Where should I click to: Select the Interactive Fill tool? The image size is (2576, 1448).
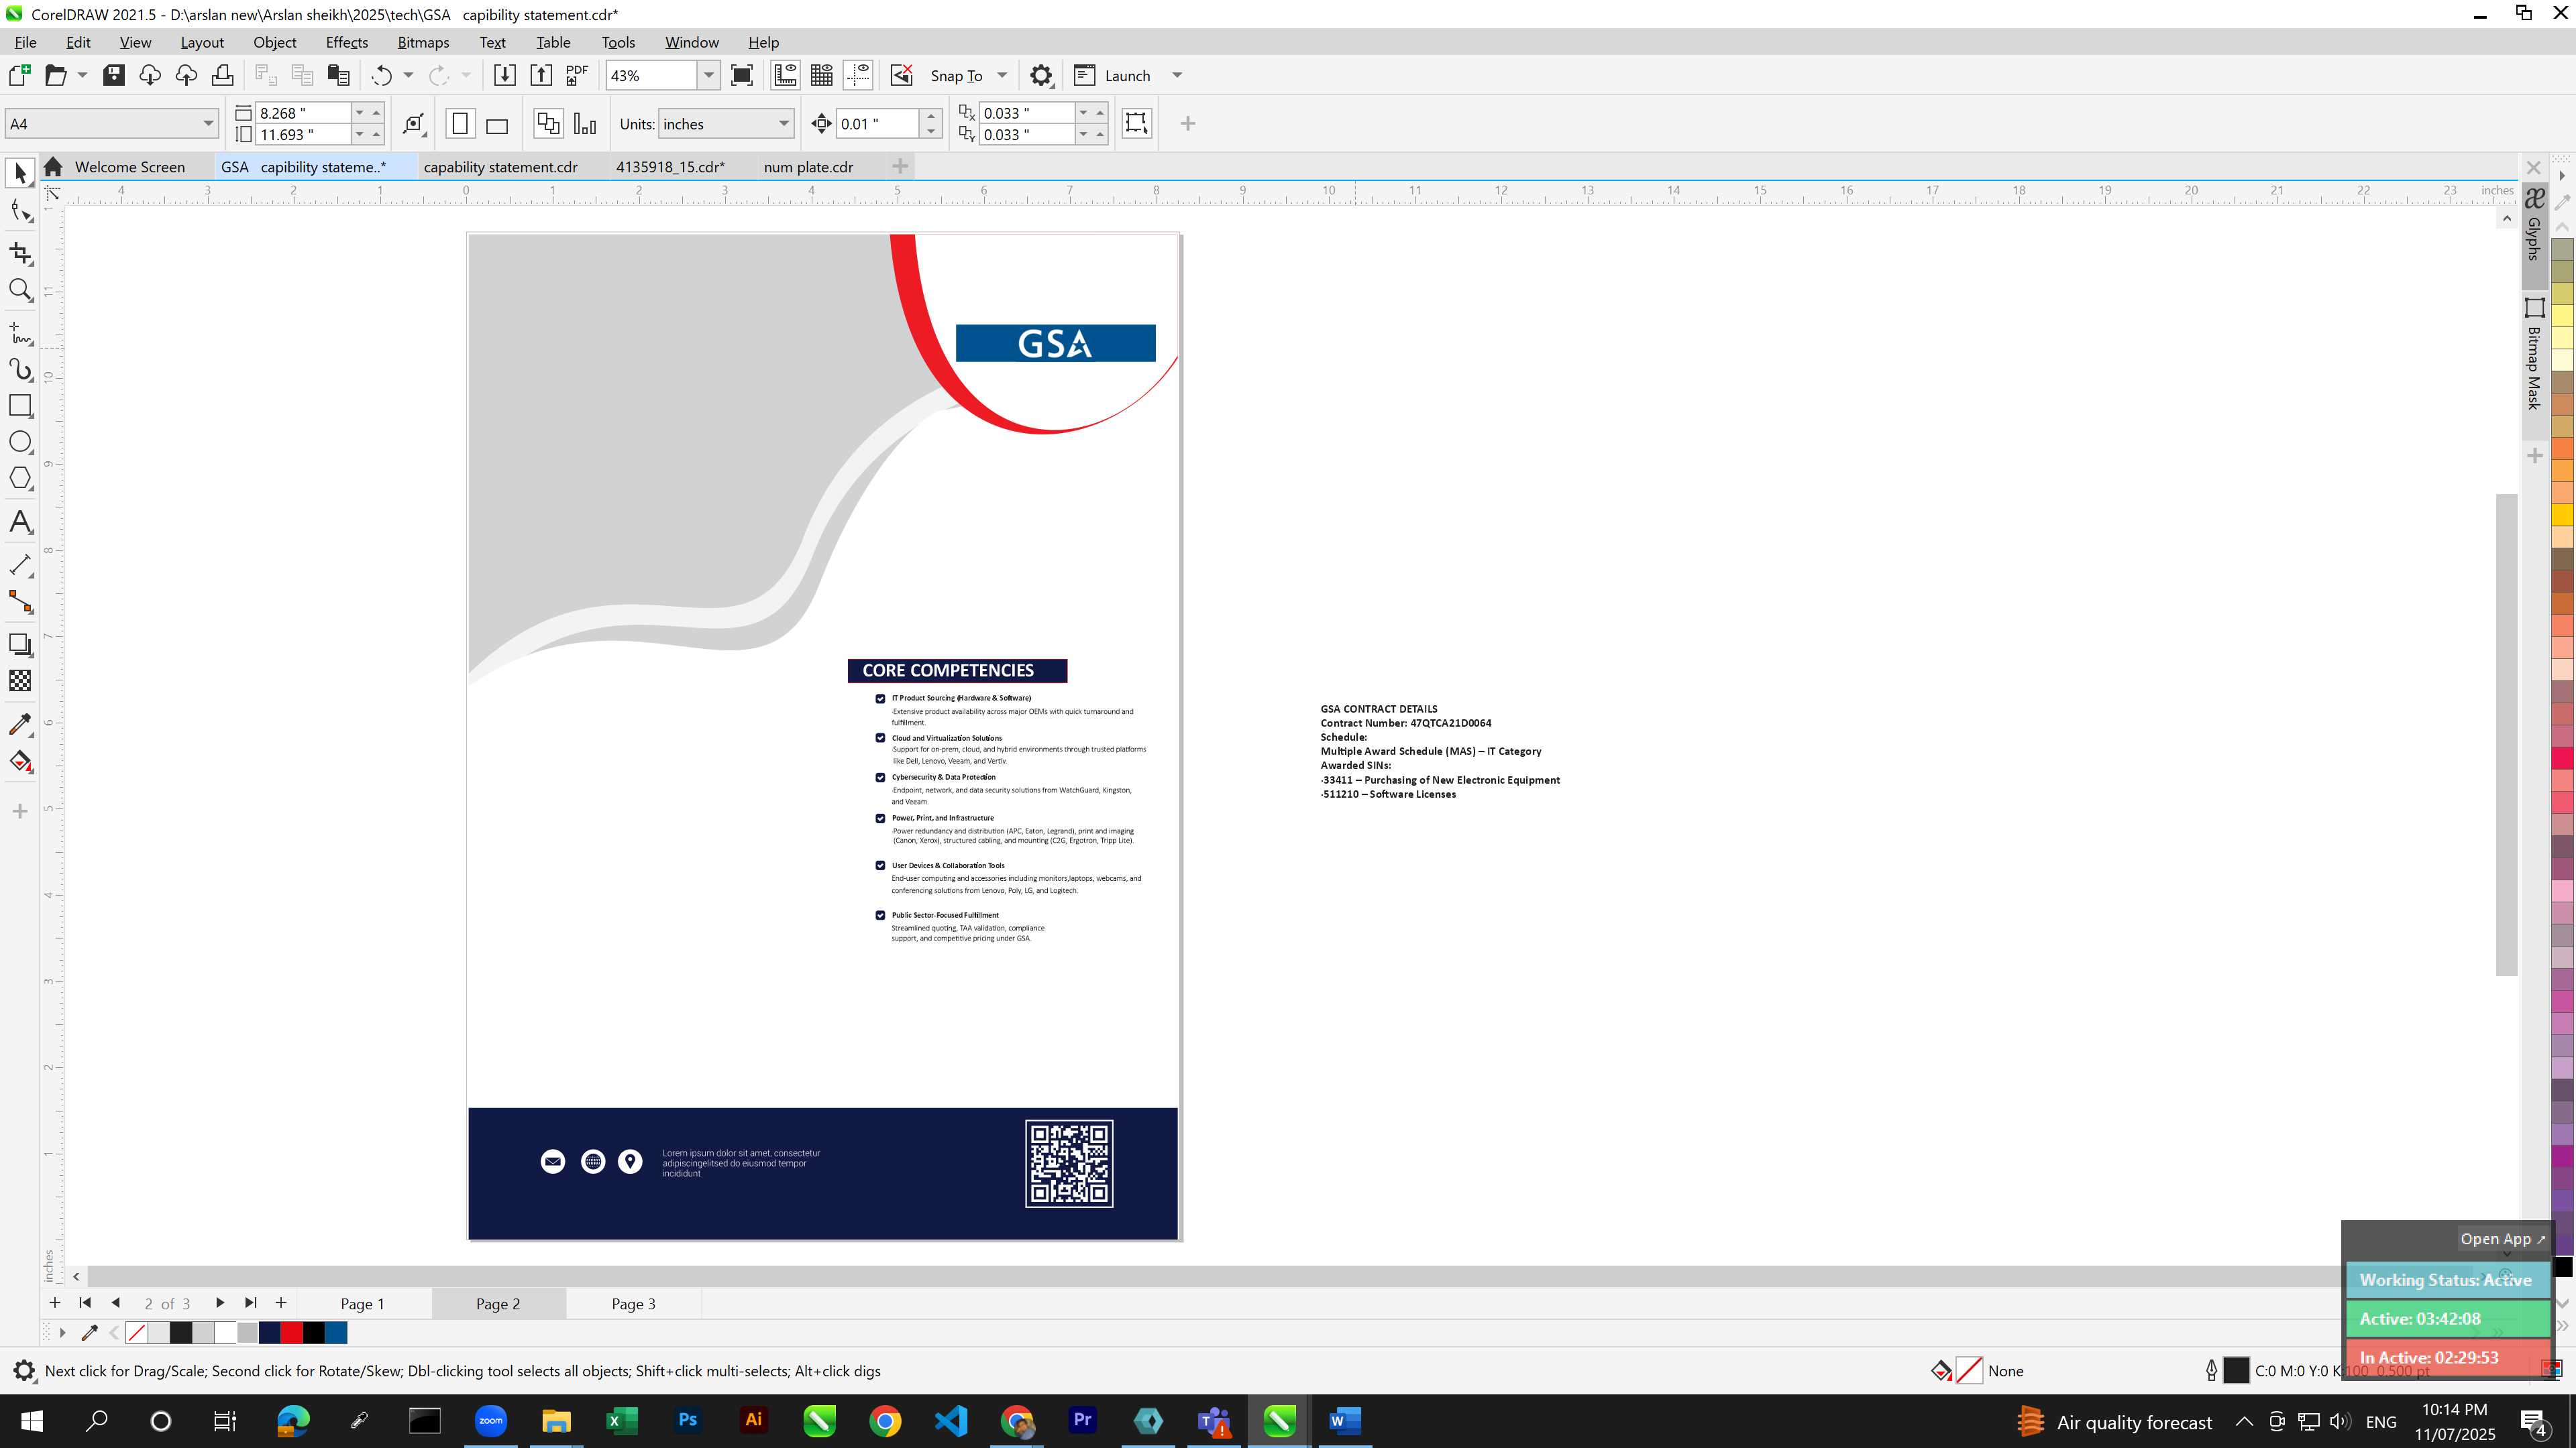coord(20,762)
